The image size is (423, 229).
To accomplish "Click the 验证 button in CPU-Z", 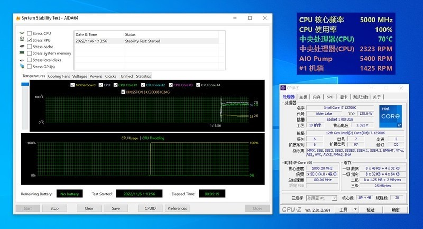I will click(371, 209).
